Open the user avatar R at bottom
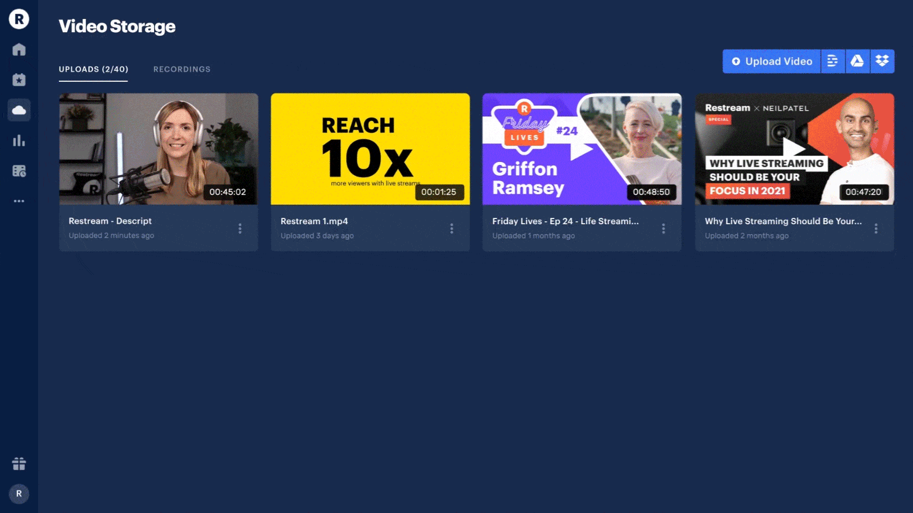Viewport: 913px width, 513px height. coord(19,494)
